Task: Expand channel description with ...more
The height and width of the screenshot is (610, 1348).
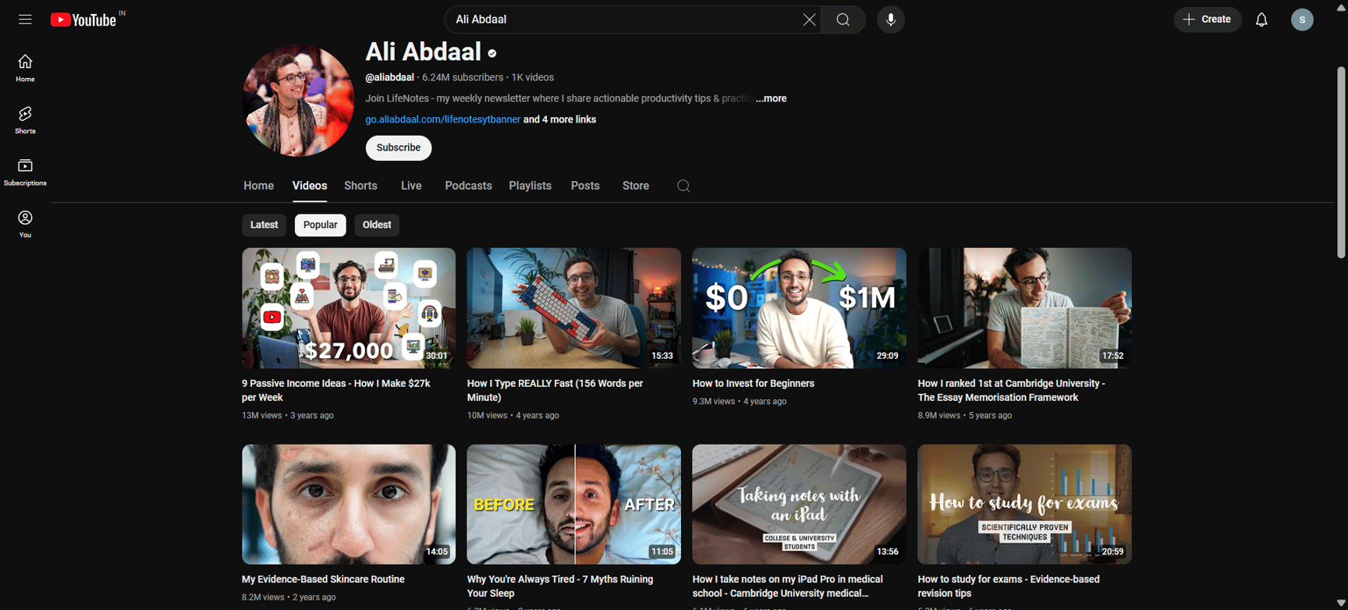Action: (x=771, y=98)
